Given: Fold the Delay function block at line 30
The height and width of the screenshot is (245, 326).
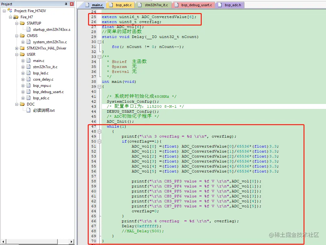Looking at the screenshot, I should 99,42.
